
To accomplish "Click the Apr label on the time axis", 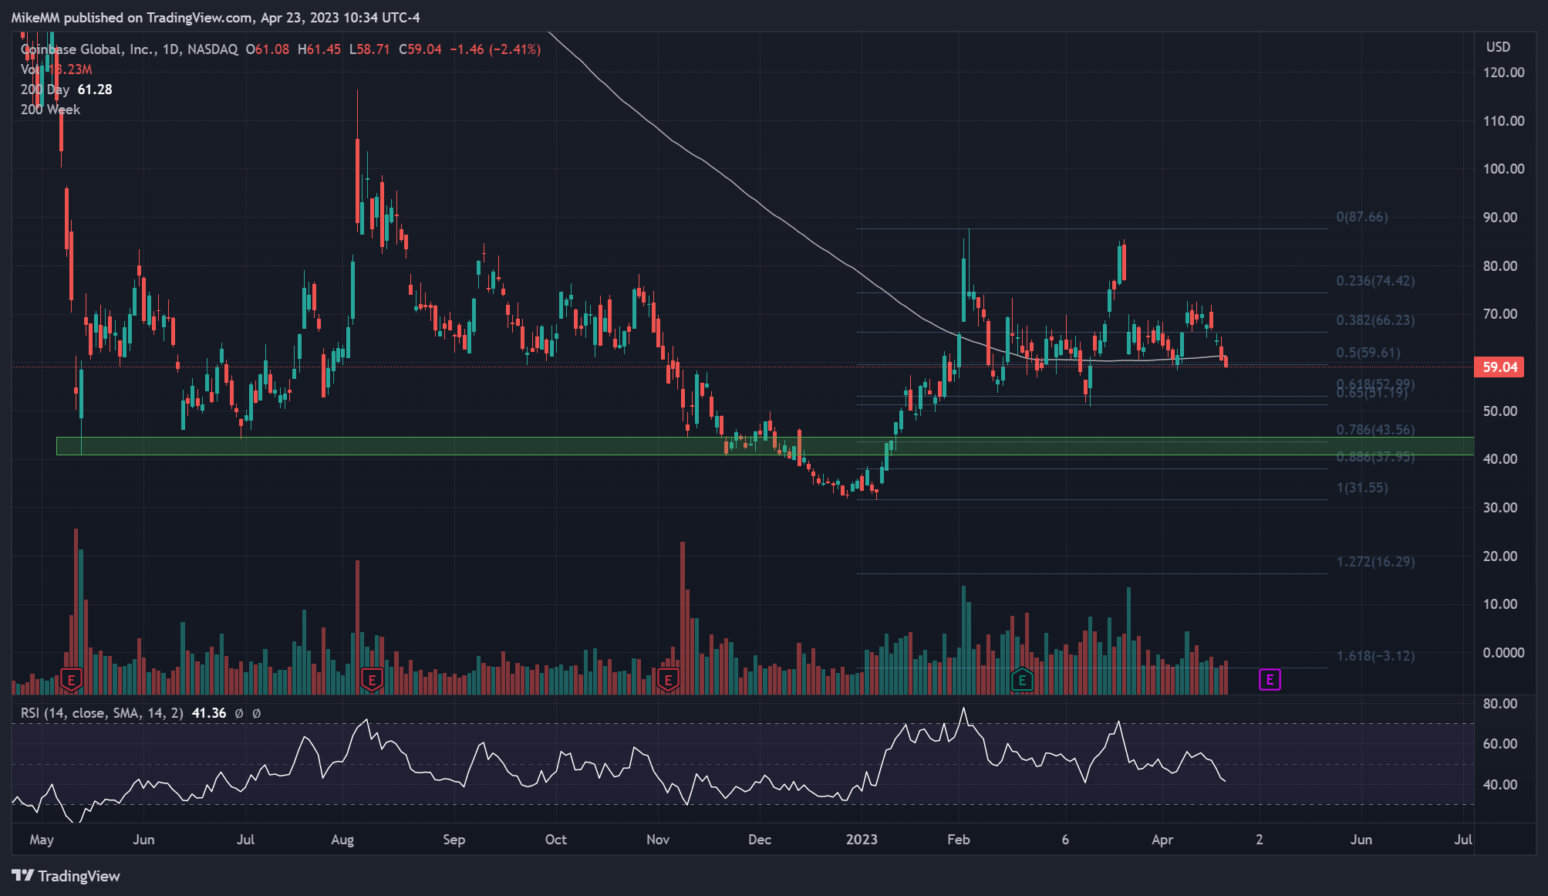I will pyautogui.click(x=1162, y=840).
